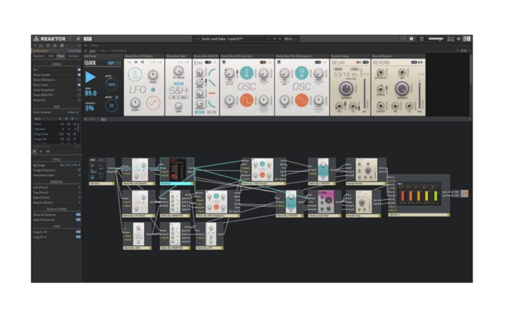Click the 16th GATE dial
Image resolution: width=515 pixels, height=309 pixels.
click(111, 85)
